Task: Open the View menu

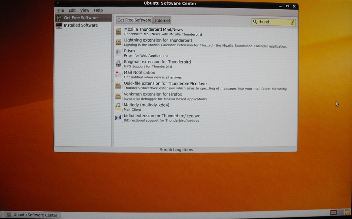Action: pos(84,10)
